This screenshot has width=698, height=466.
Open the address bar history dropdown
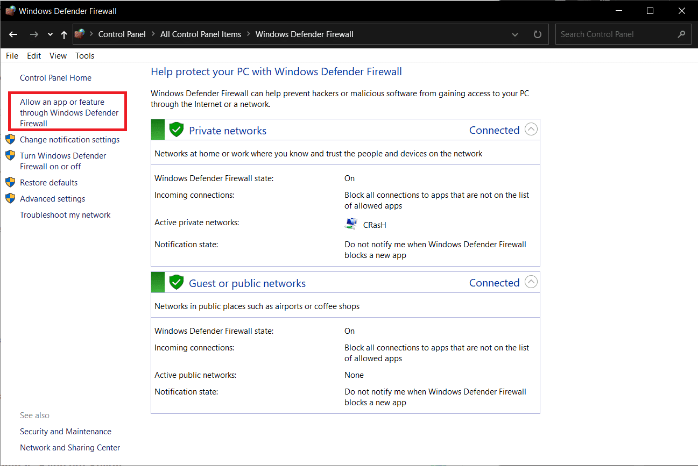pyautogui.click(x=515, y=34)
